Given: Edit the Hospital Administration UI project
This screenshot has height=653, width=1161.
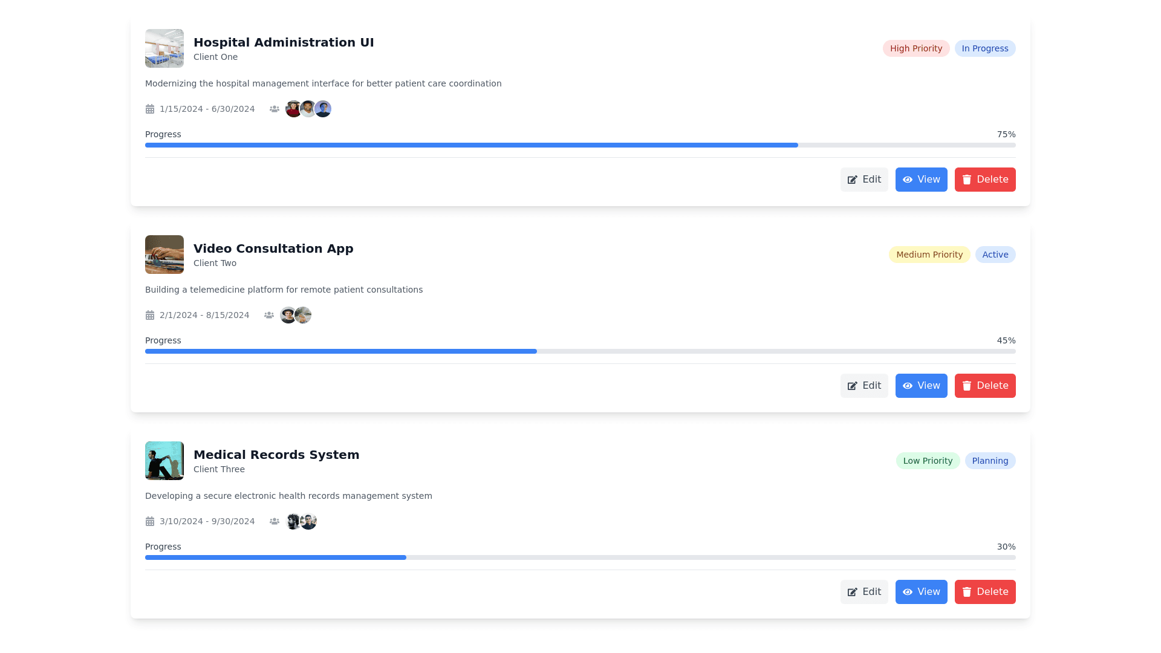Looking at the screenshot, I should (864, 180).
